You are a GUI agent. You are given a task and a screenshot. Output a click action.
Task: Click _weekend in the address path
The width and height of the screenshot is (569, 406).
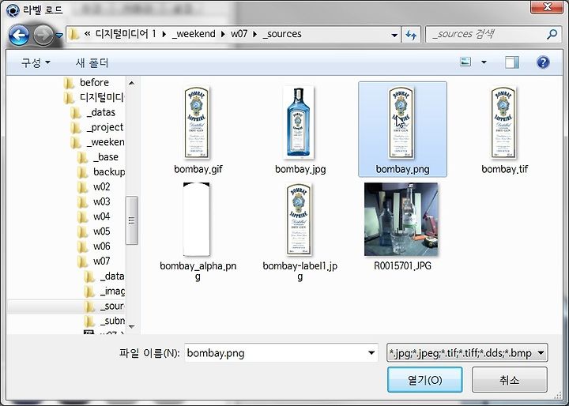pos(194,34)
